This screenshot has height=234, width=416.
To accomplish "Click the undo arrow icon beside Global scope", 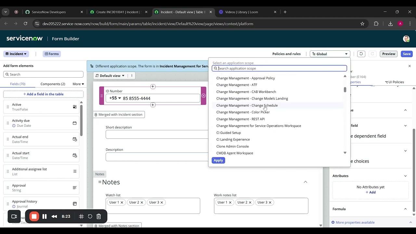I will (x=361, y=54).
